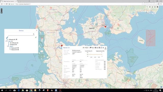Open the Word icon on the taskbar
The width and height of the screenshot is (163, 92).
(x=56, y=90)
